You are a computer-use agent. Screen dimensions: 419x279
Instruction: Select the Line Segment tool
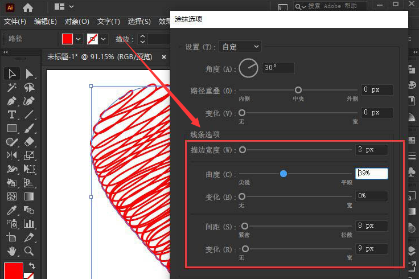click(29, 114)
